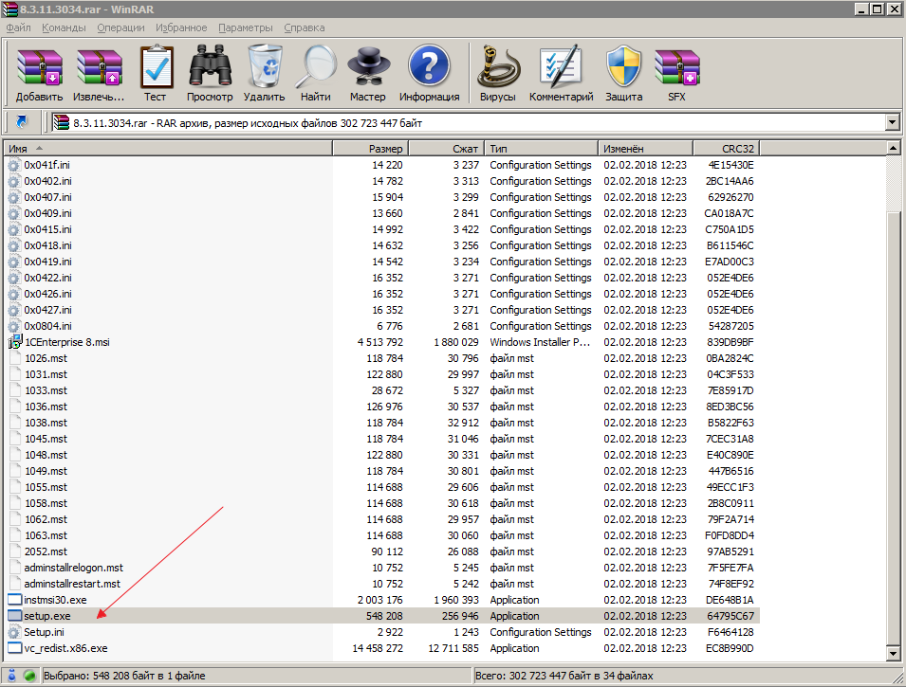Sort list by Изменён column header
This screenshot has height=687, width=906.
645,149
